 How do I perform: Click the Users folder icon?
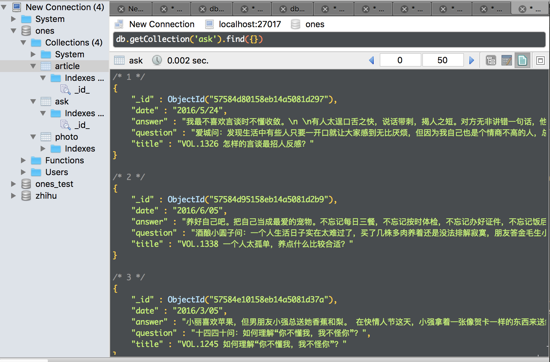(x=36, y=172)
